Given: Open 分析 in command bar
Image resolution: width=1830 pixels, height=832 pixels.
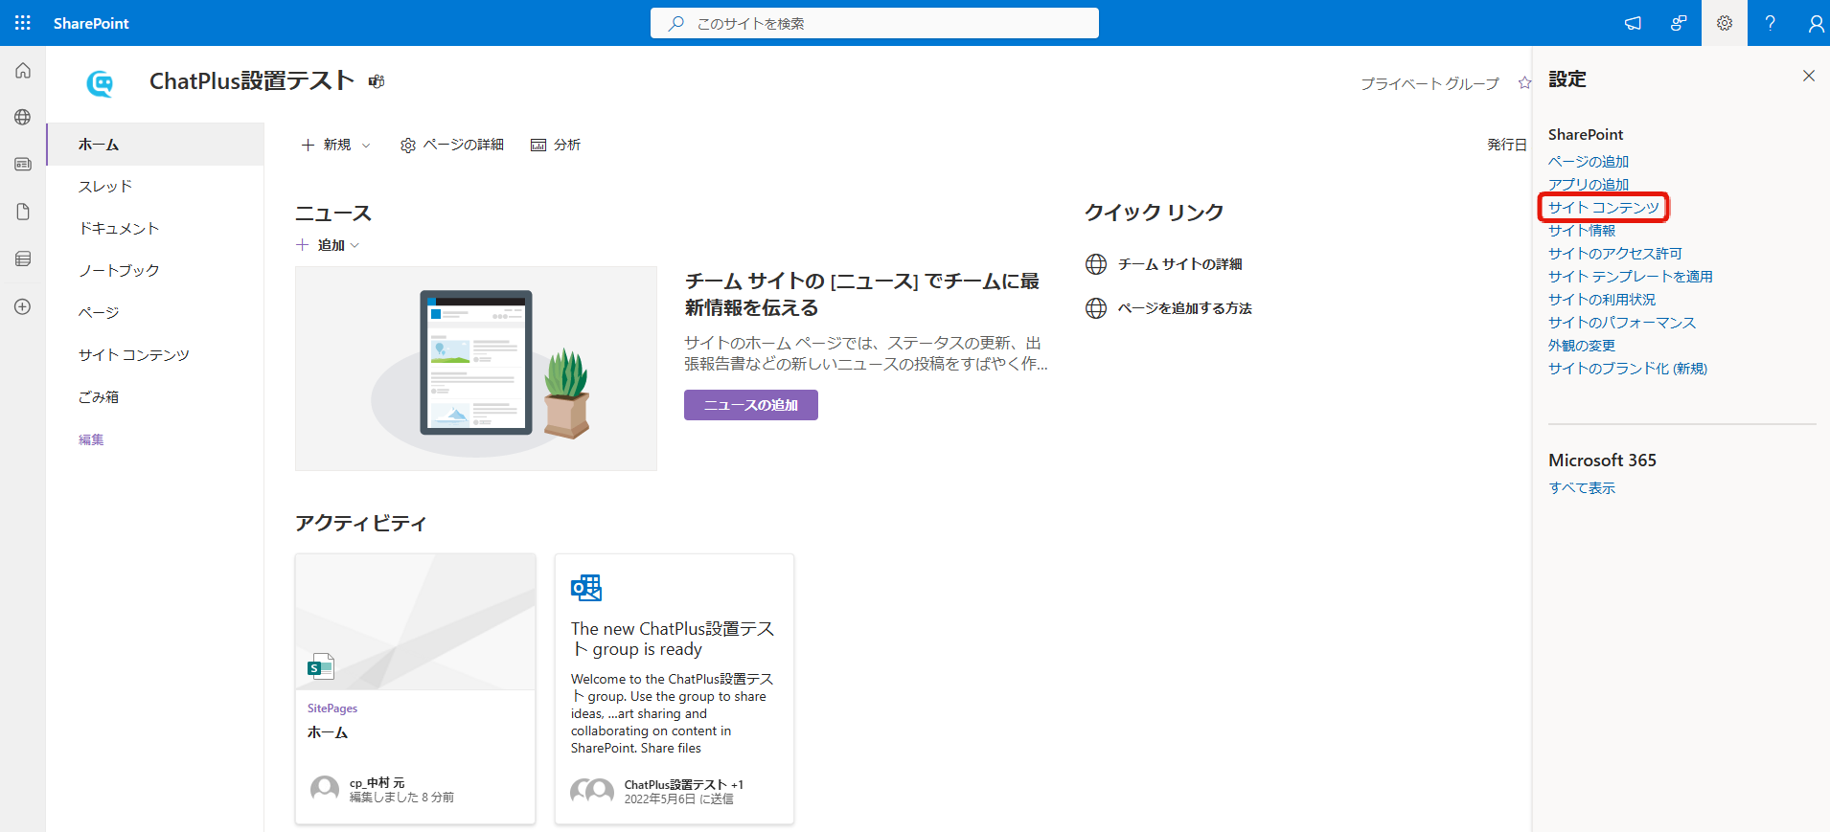Looking at the screenshot, I should pos(556,145).
